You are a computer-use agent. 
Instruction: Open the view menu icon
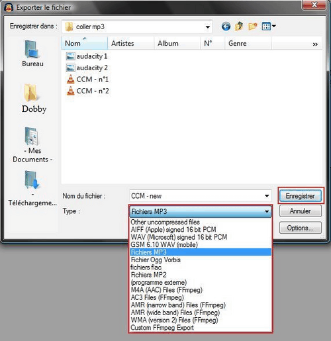coord(269,26)
